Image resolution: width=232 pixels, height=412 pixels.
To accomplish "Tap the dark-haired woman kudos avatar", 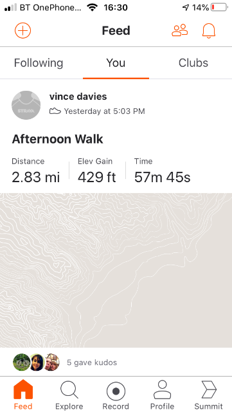I will click(37, 362).
